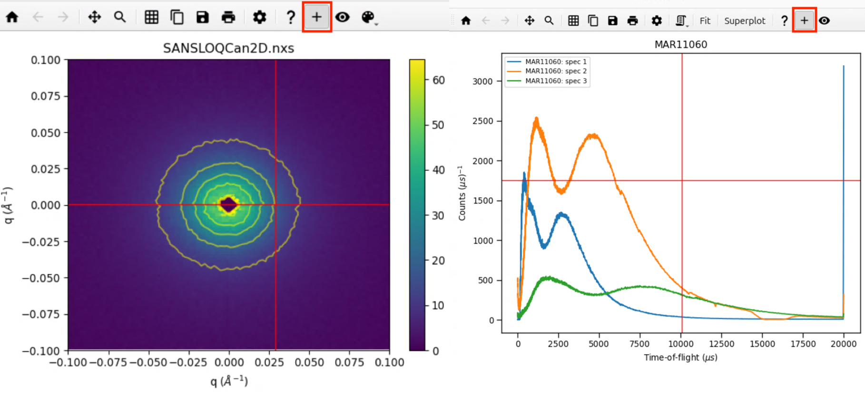Viewport: 865px width, 397px height.
Task: Toggle grid lines on the MAR11060 plot
Action: [x=573, y=21]
